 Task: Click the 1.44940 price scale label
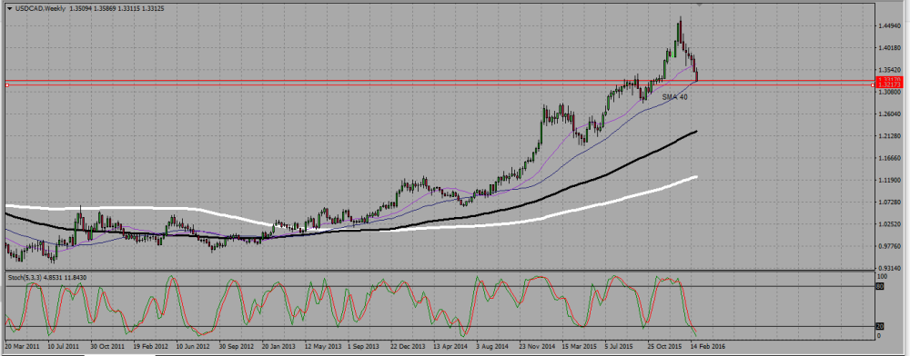(890, 26)
